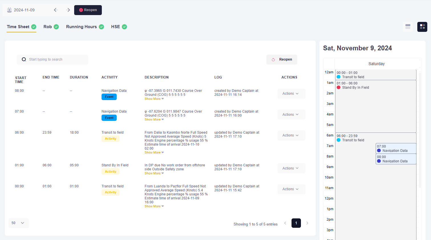Go to previous page of entries
Image resolution: width=431 pixels, height=240 pixels.
click(x=285, y=223)
